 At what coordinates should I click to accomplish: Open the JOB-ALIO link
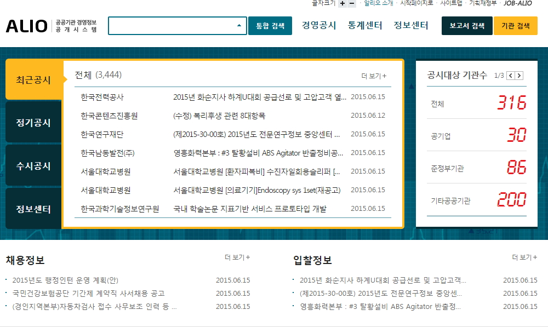click(x=518, y=3)
